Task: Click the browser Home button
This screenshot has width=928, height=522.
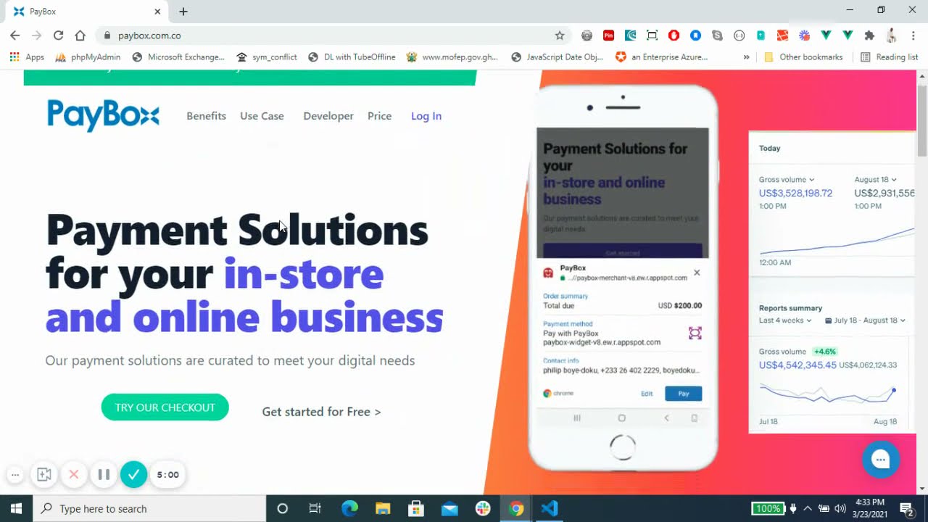Action: 80,35
